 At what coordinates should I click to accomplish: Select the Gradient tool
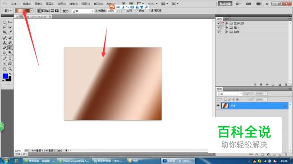click(x=10, y=48)
